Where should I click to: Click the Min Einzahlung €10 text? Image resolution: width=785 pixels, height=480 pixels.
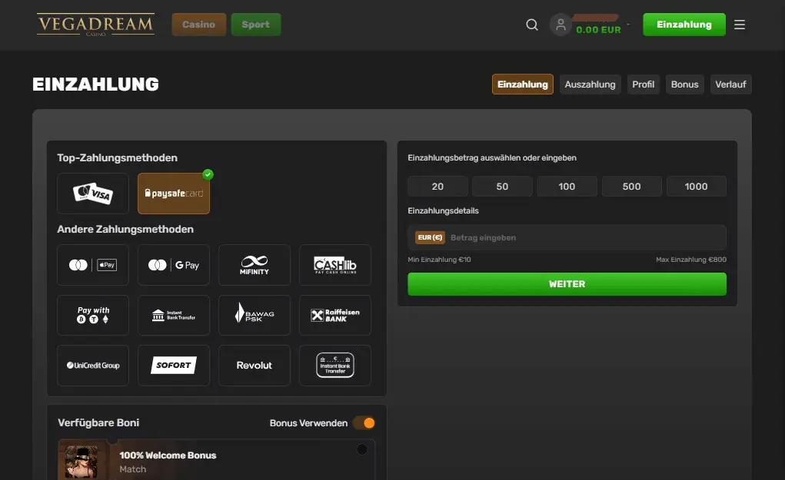click(x=439, y=260)
